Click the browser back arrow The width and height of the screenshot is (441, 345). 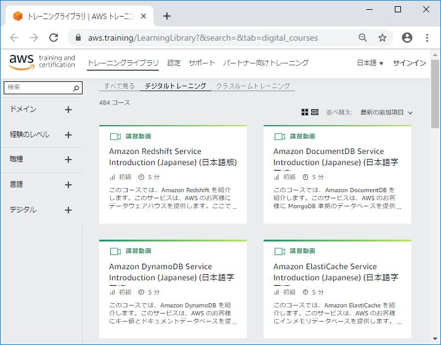(x=14, y=38)
